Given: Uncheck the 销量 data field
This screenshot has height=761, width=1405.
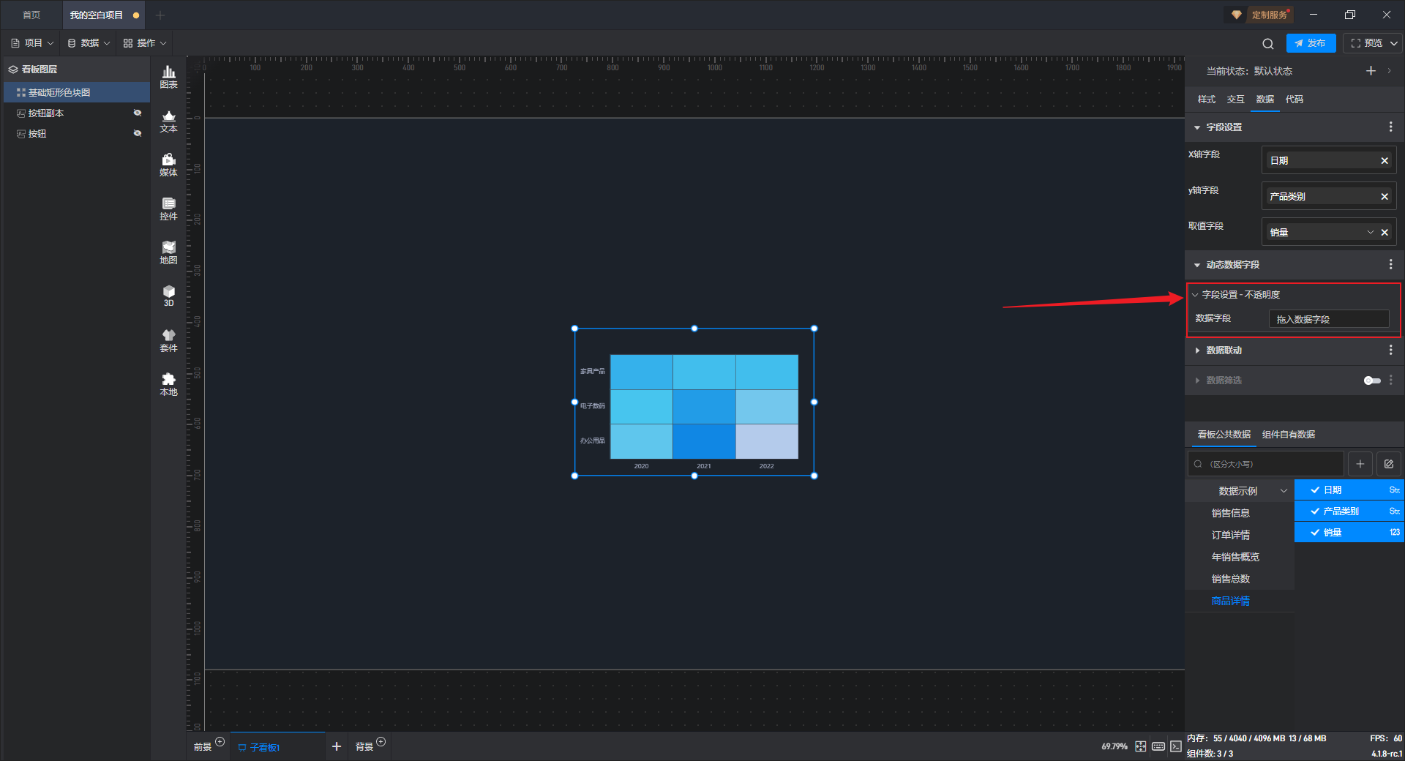Looking at the screenshot, I should point(1315,533).
